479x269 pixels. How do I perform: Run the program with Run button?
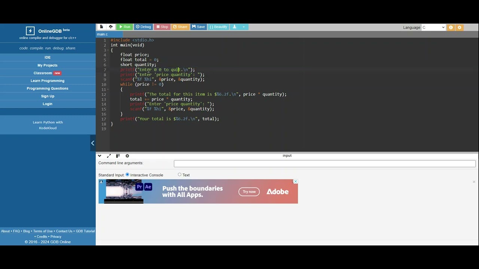coord(124,27)
